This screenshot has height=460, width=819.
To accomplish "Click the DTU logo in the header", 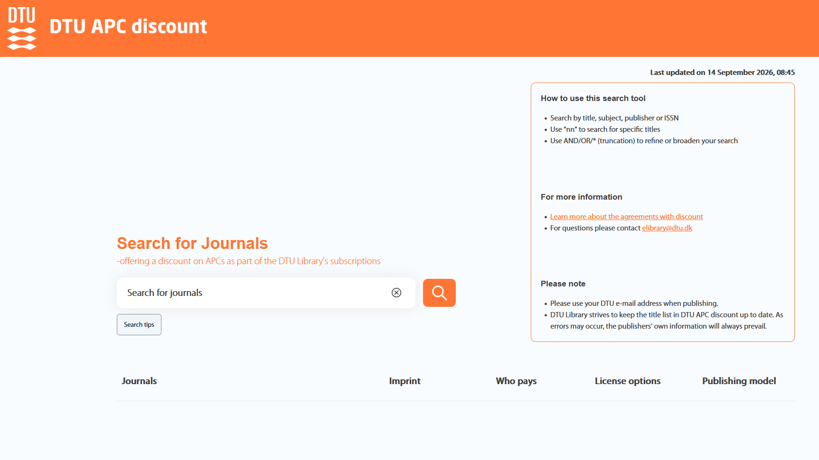I will click(x=22, y=28).
